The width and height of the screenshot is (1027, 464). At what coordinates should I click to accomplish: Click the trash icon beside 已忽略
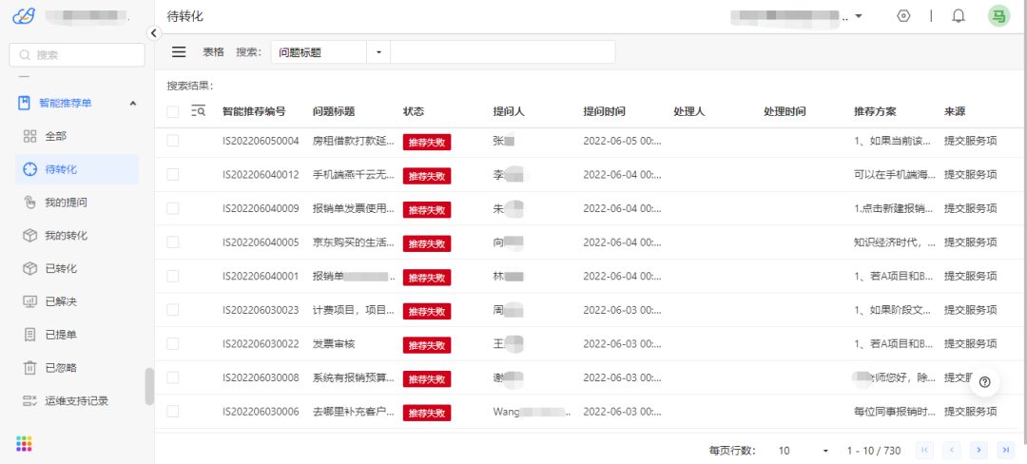pos(29,368)
